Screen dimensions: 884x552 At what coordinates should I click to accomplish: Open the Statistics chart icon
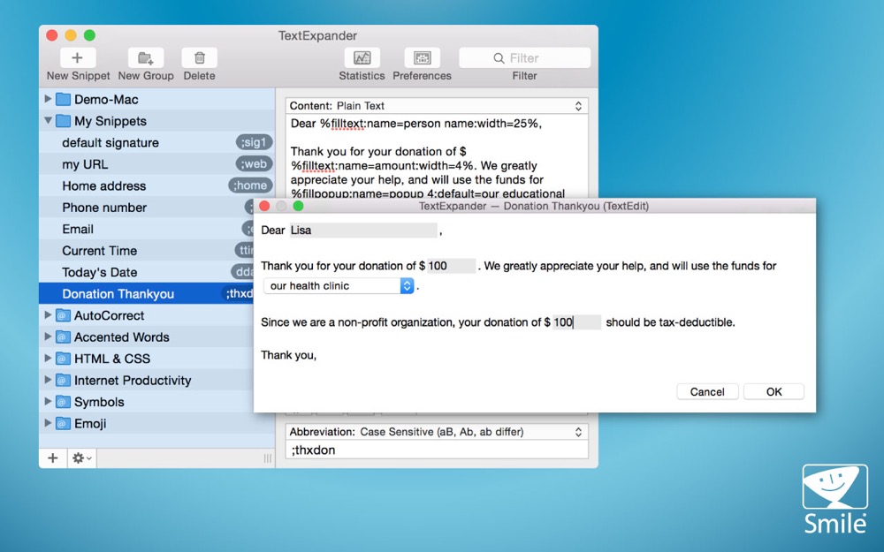point(362,58)
